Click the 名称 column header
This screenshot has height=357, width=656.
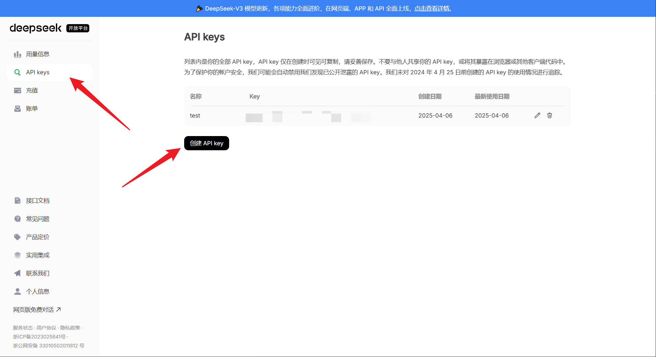[196, 96]
